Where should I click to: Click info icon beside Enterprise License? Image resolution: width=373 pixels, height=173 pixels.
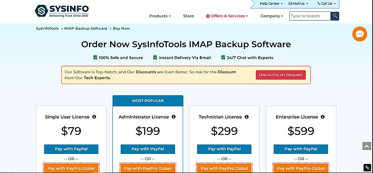(322, 117)
